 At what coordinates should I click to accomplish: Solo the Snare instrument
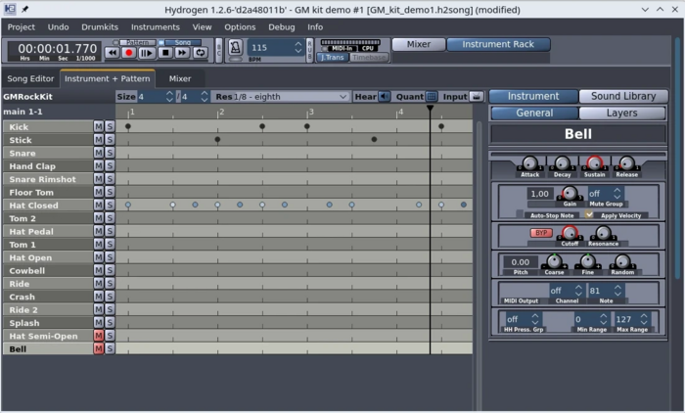(x=110, y=154)
